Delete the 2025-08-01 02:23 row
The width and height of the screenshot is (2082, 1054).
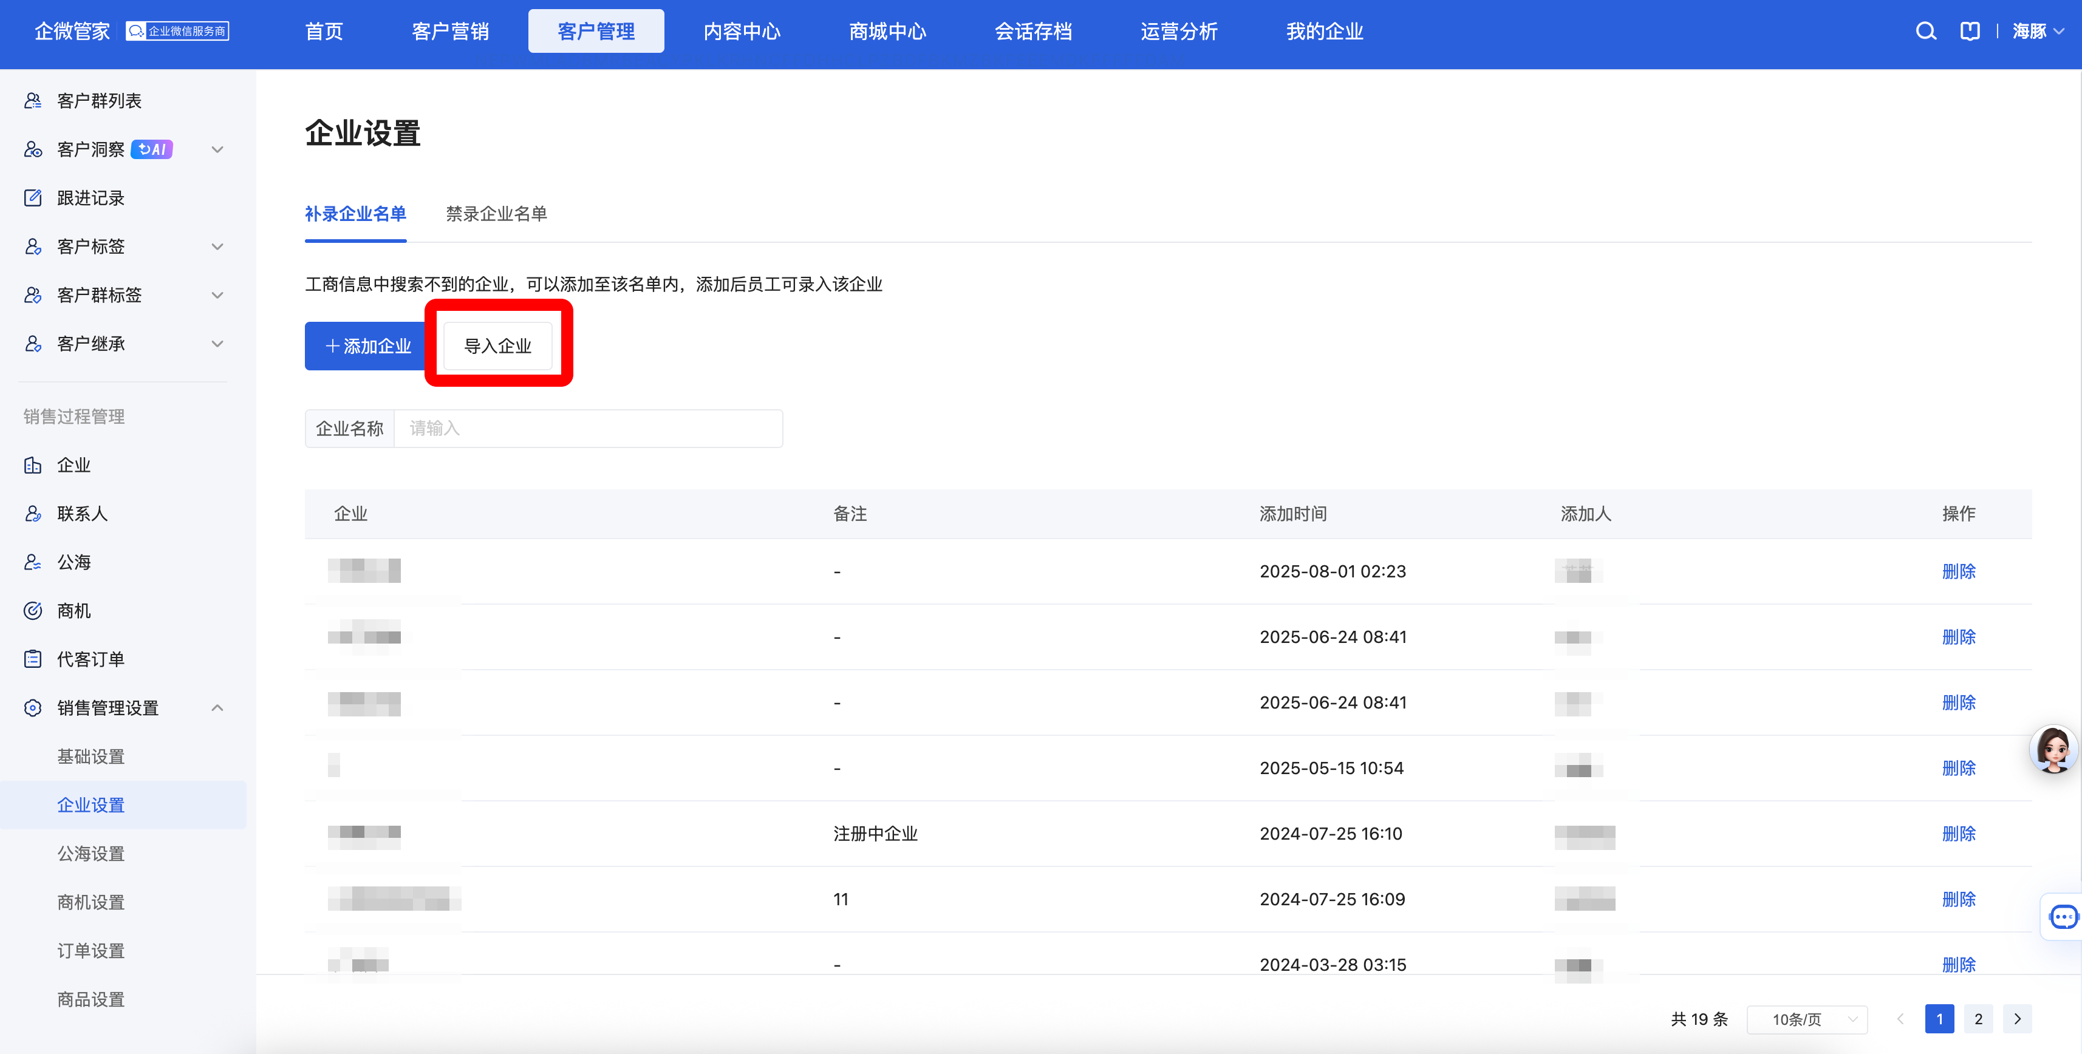click(1958, 571)
